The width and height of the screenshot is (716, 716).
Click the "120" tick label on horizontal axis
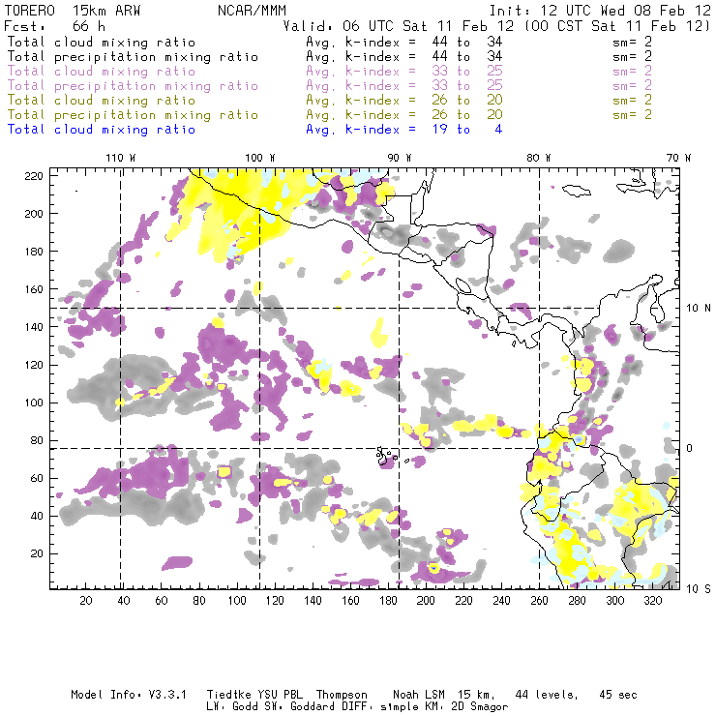[275, 601]
